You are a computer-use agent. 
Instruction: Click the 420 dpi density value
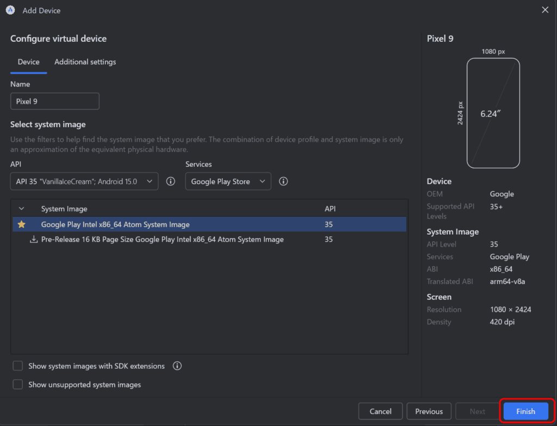pyautogui.click(x=502, y=322)
